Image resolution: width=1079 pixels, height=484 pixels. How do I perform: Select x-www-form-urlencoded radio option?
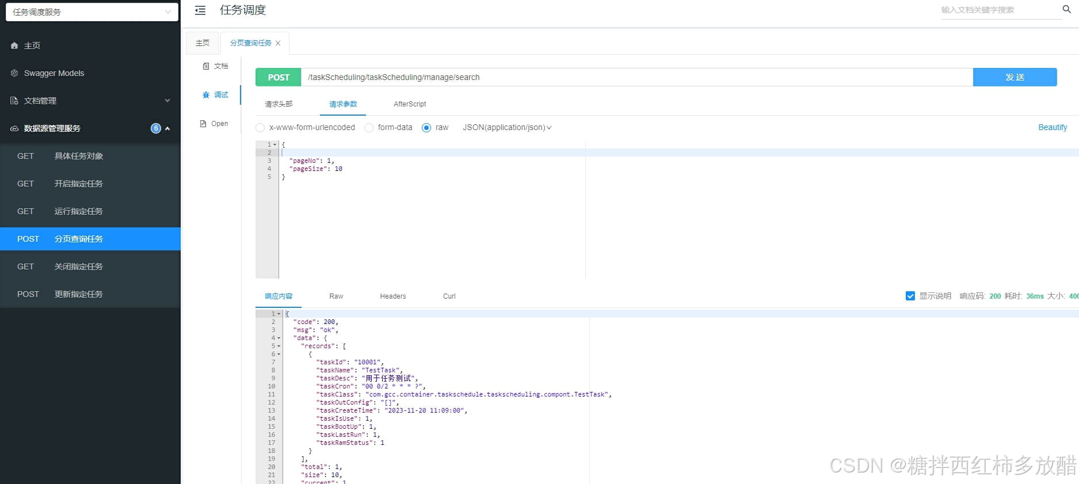coord(260,128)
